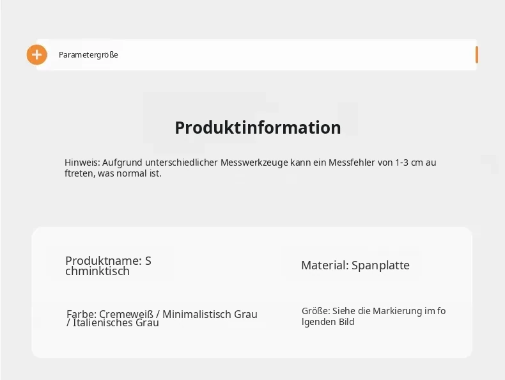Click the Hinweis measurement note text

[250, 168]
